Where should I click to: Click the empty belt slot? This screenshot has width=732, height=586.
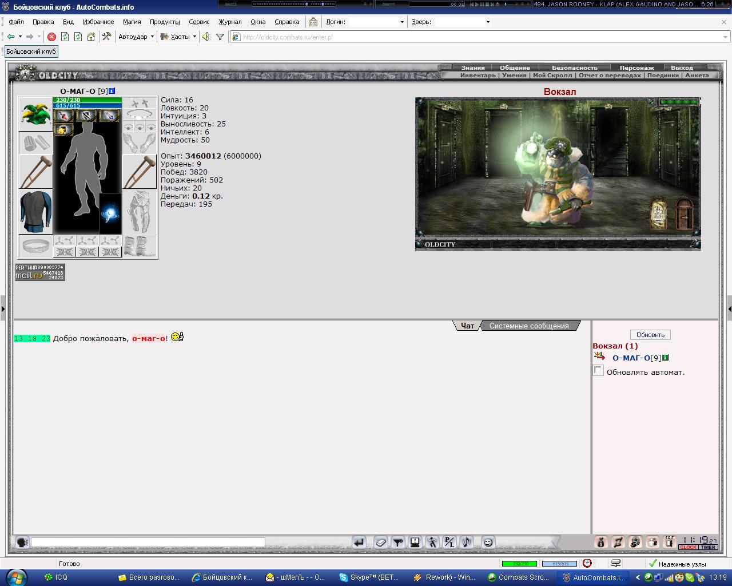point(35,246)
